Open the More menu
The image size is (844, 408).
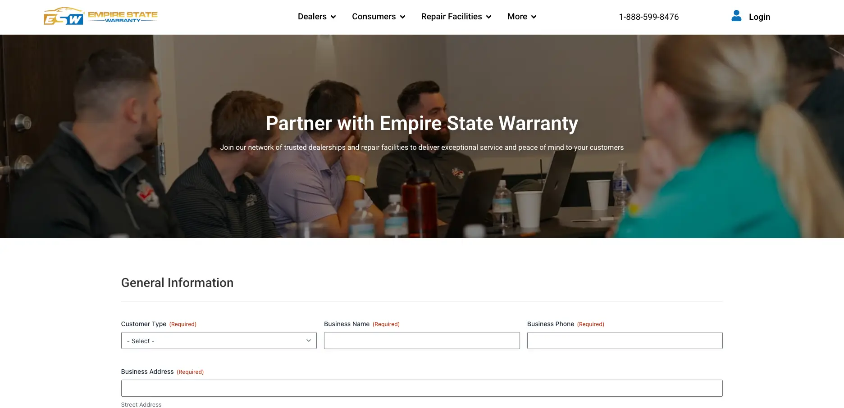click(x=522, y=17)
